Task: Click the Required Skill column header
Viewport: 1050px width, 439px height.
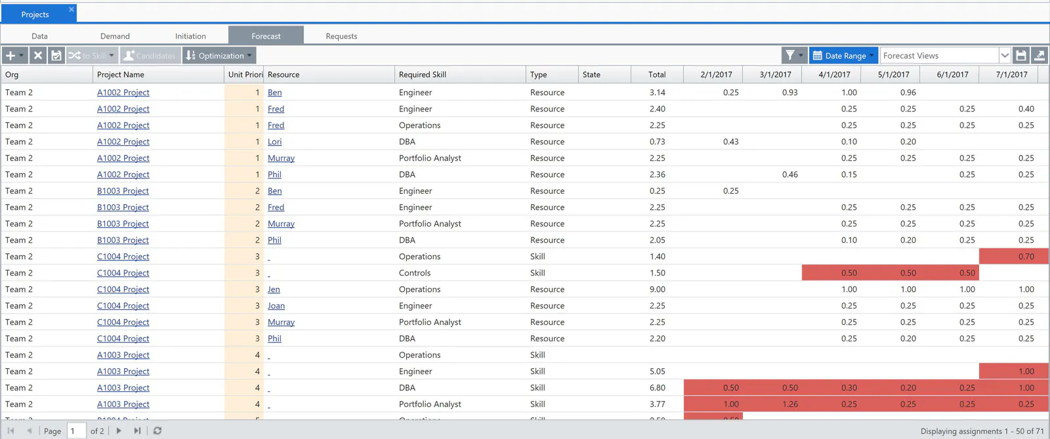Action: (460, 75)
